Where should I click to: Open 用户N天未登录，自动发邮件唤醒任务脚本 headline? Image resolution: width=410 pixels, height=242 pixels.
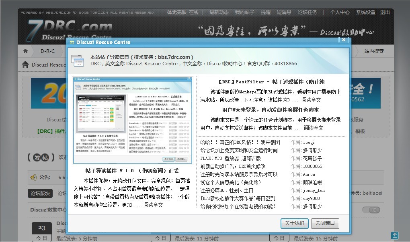pos(271,110)
